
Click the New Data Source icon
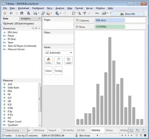click(29, 13)
